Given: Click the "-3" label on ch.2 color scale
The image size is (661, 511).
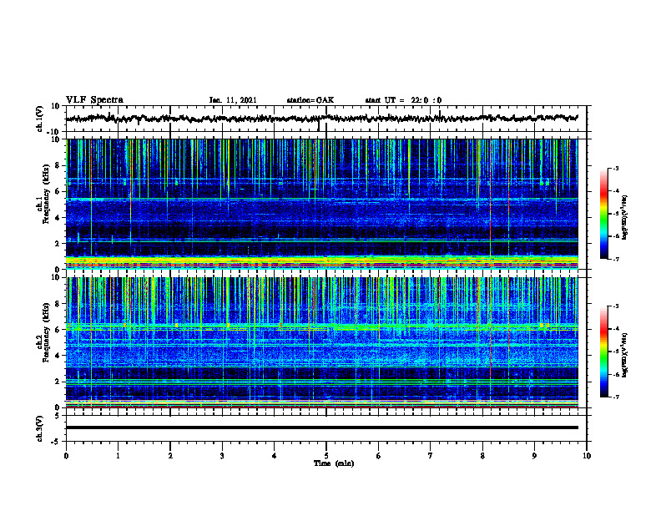Looking at the screenshot, I should coord(615,306).
